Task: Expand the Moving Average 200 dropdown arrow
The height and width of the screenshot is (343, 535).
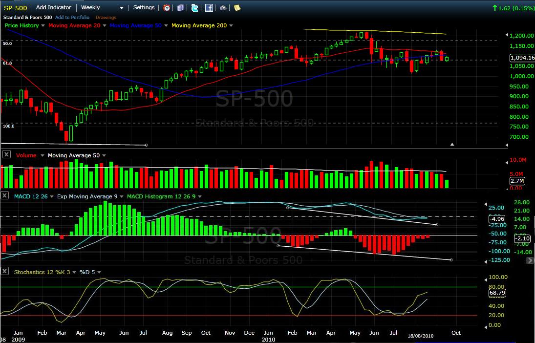Action: click(x=231, y=25)
